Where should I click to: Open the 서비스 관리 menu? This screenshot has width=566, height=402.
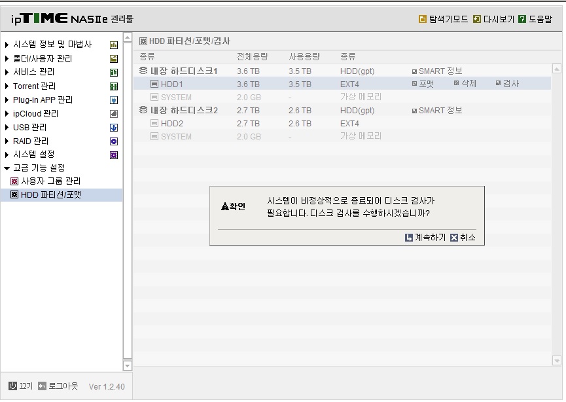[34, 72]
